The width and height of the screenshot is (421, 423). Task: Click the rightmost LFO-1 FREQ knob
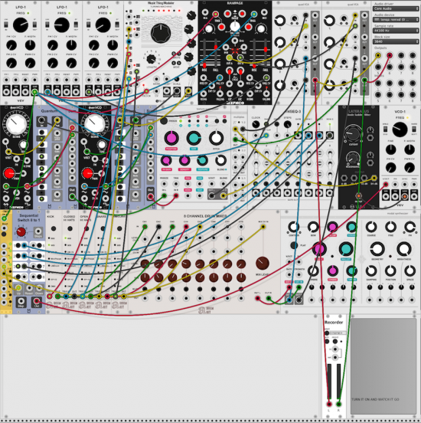coord(103,25)
